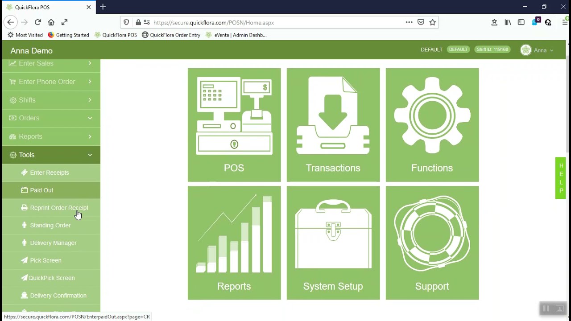Collapse the Tools menu

pyautogui.click(x=51, y=155)
